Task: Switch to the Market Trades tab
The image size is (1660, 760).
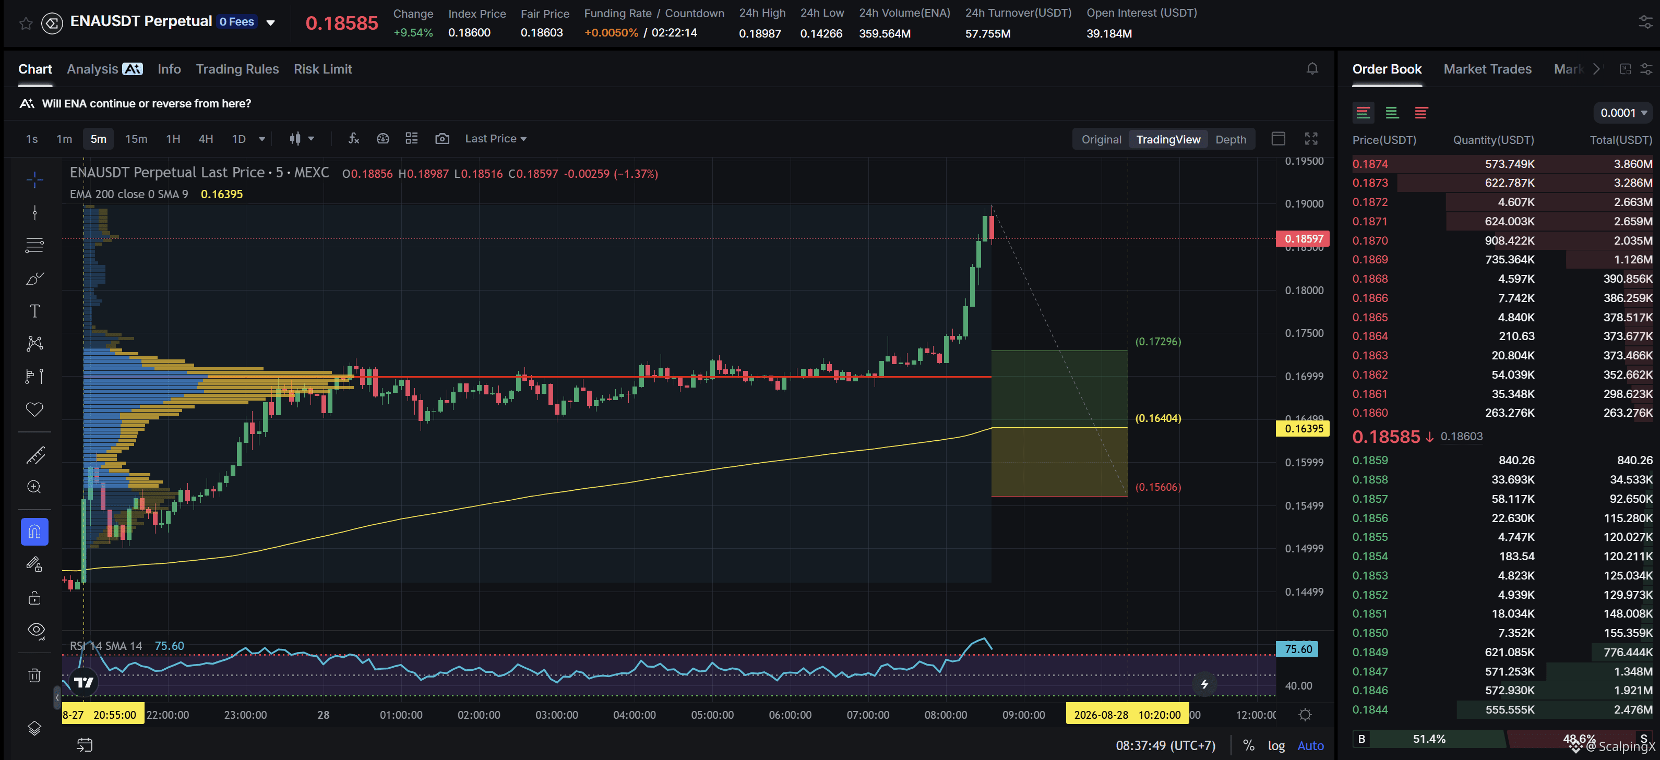Action: coord(1487,69)
